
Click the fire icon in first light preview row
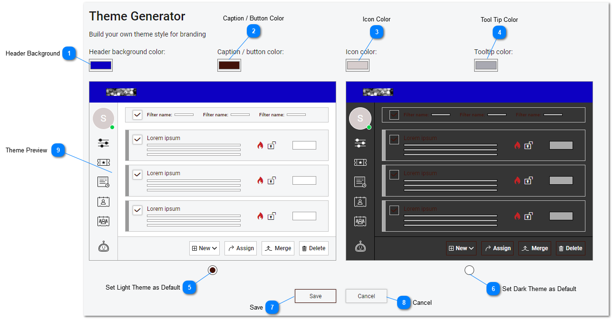point(260,145)
